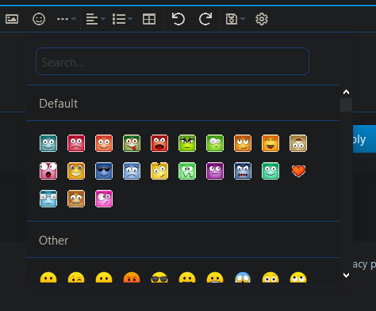376x311 pixels.
Task: Pick the sunglasses emoji under Other
Action: [159, 277]
